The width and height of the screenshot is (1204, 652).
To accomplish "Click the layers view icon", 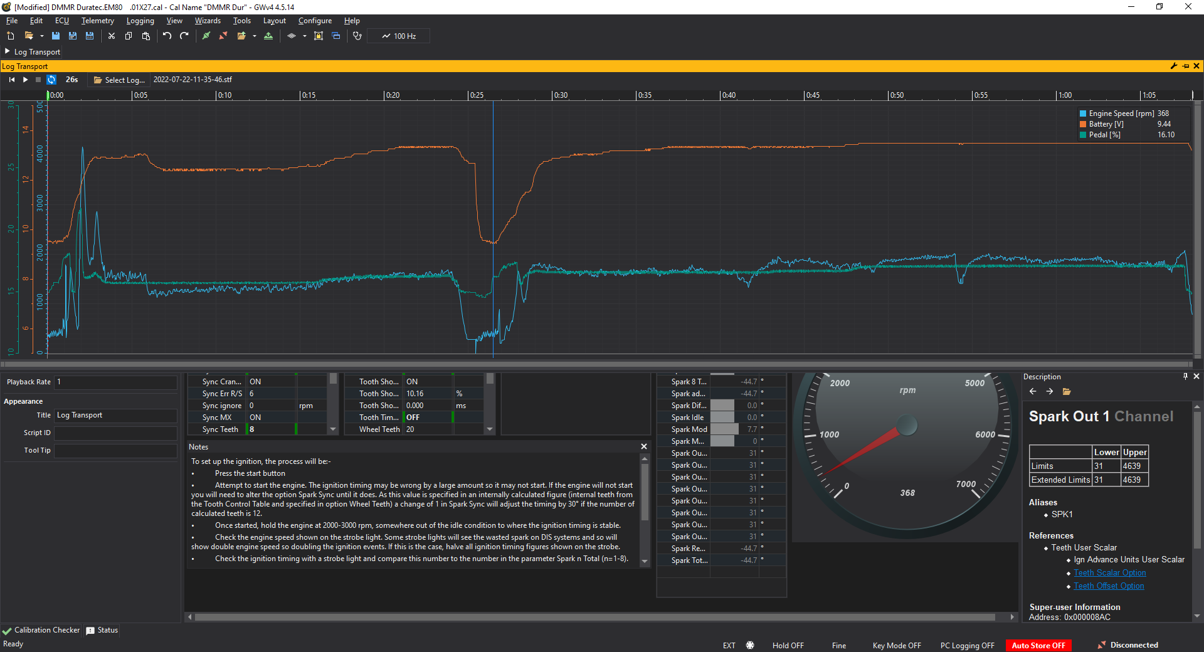I will 292,36.
